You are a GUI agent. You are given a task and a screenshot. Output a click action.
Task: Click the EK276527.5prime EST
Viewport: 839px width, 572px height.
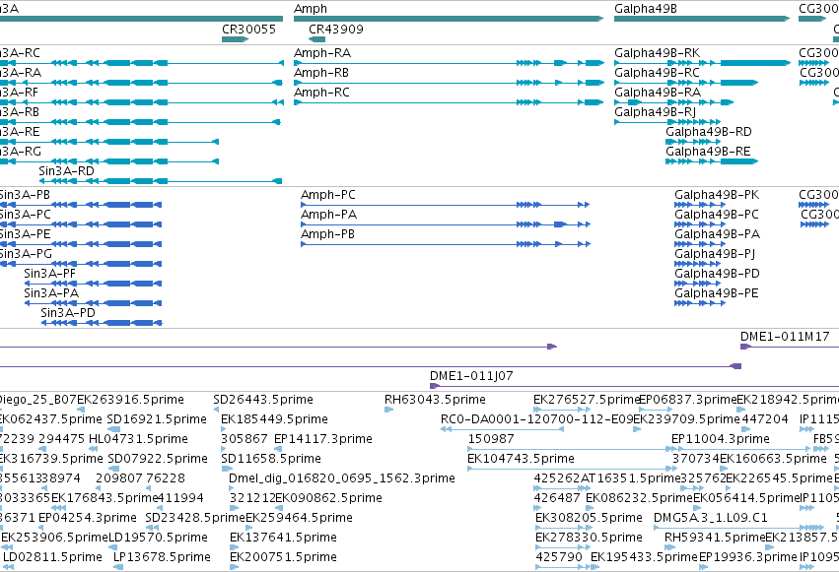tap(562, 410)
